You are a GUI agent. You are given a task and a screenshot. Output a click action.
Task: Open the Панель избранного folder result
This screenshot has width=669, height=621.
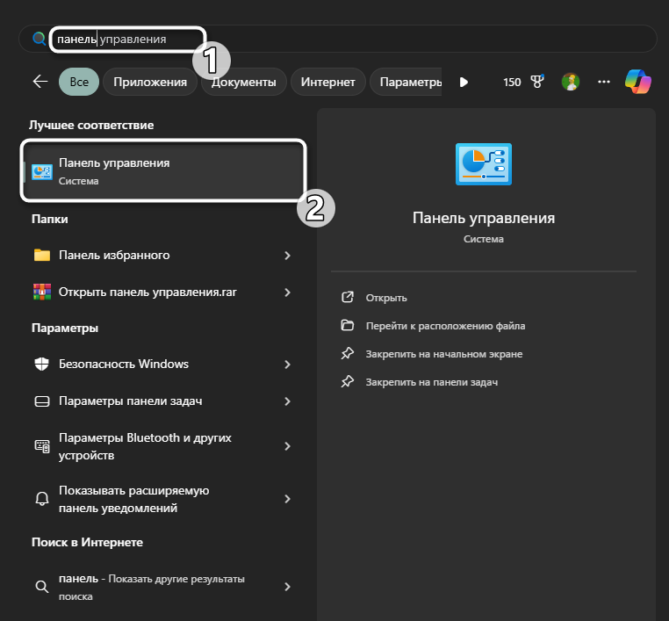tap(163, 256)
